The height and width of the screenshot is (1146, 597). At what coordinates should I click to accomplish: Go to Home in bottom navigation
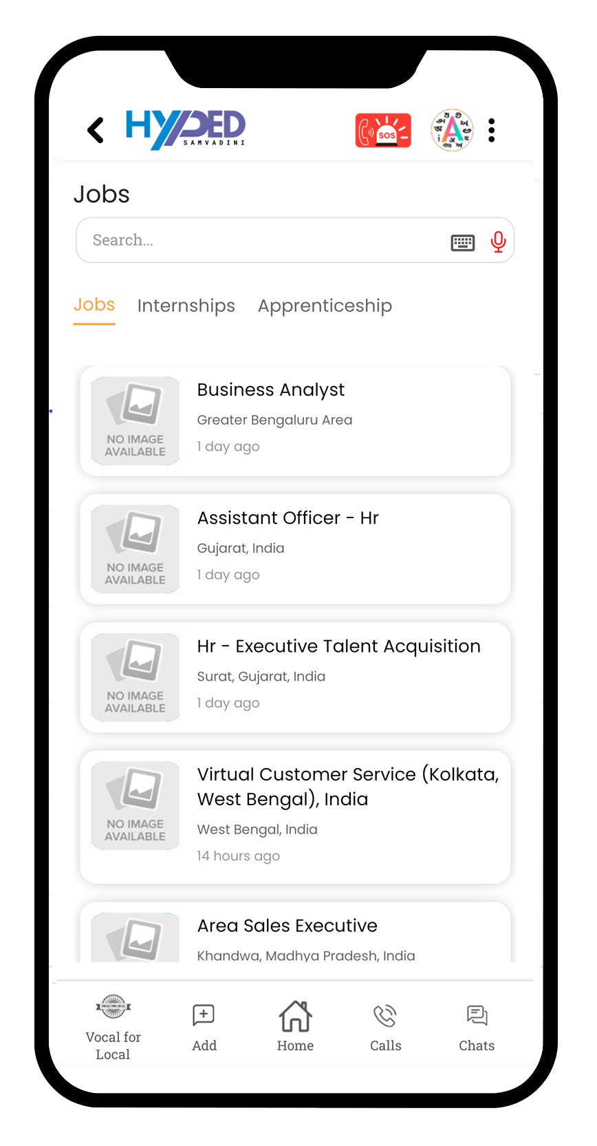[x=295, y=1027]
